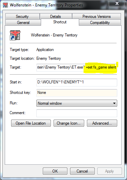Click the Target input field

pyautogui.click(x=77, y=68)
